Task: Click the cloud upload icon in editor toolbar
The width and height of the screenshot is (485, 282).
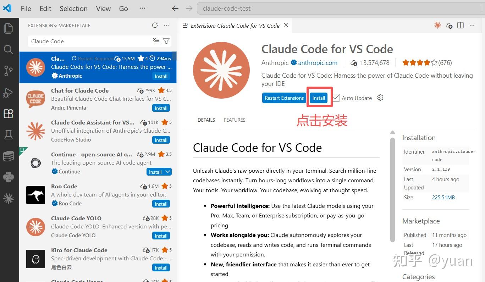Action: click(x=449, y=25)
